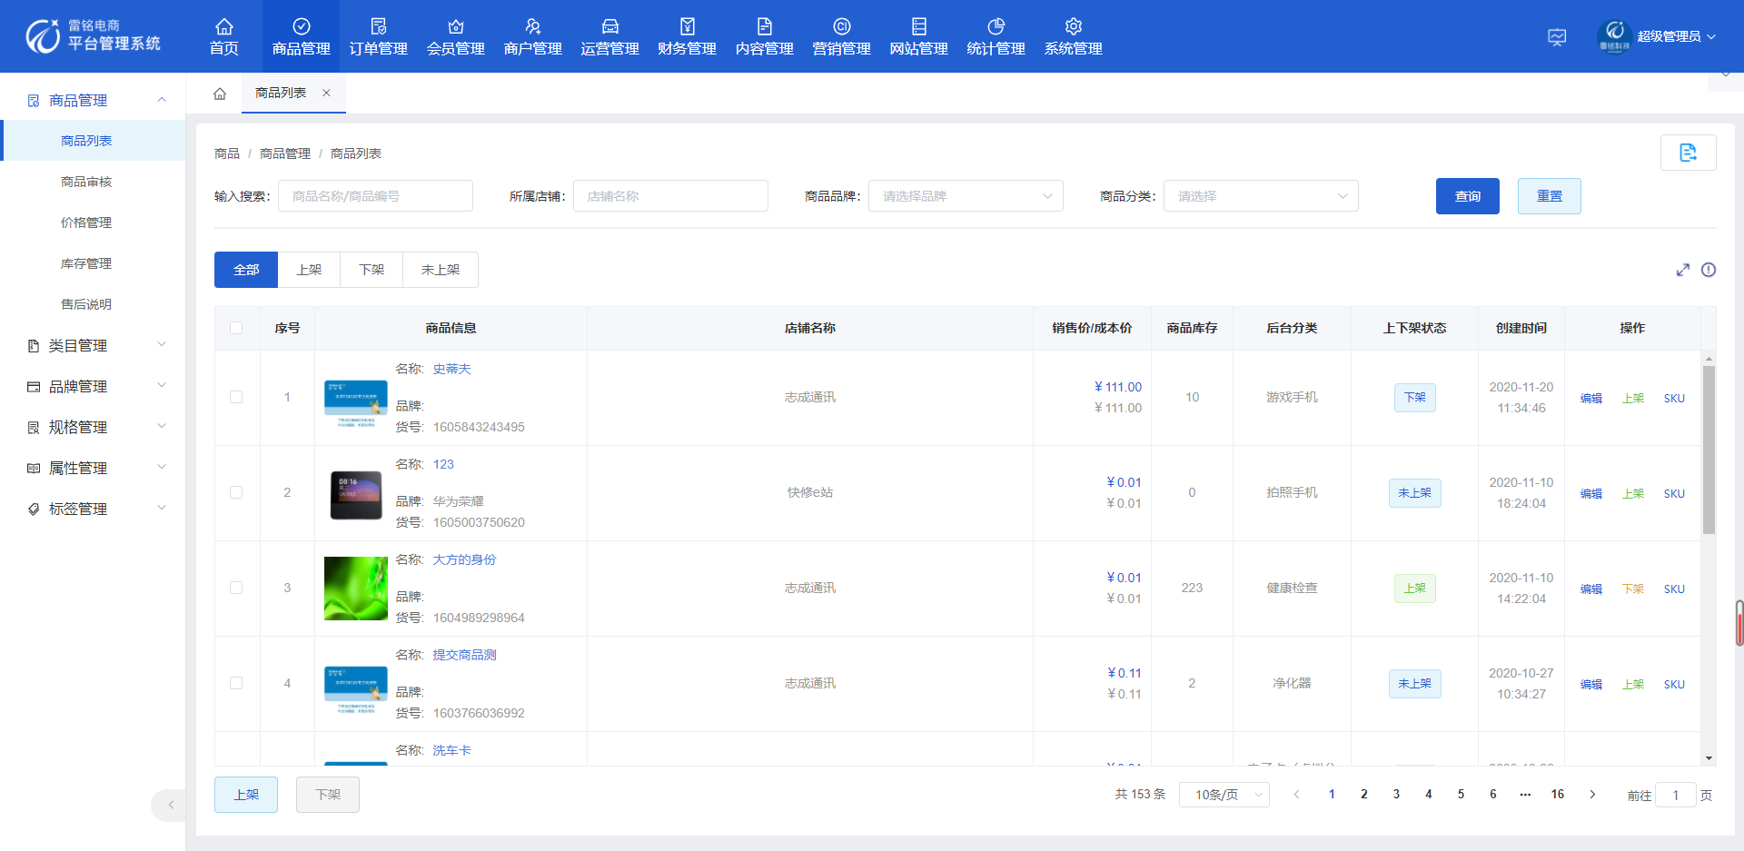Open 订单管理 in top navigation

(379, 36)
